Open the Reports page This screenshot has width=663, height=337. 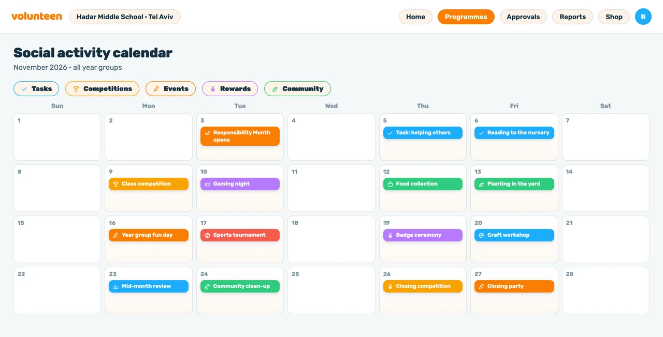click(572, 17)
